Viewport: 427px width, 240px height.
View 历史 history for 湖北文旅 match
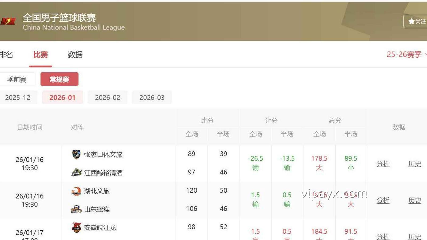pos(414,200)
